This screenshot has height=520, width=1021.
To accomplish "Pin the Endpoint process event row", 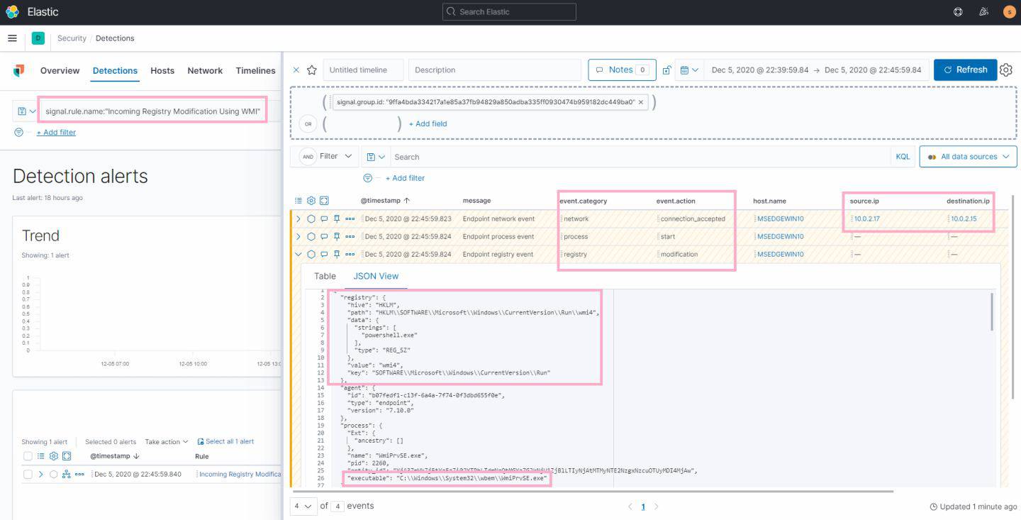I will coord(337,236).
